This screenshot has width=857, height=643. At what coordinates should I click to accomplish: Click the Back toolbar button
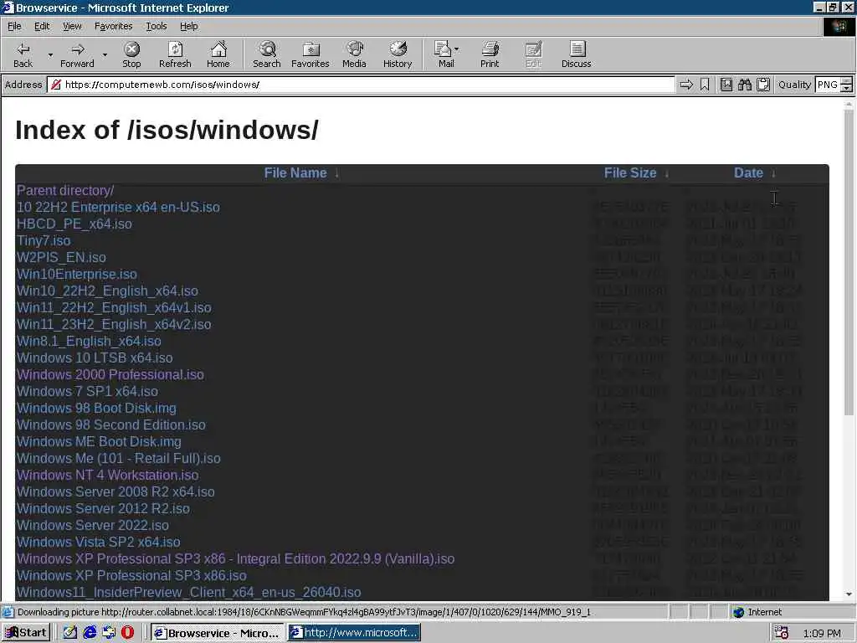pos(23,54)
